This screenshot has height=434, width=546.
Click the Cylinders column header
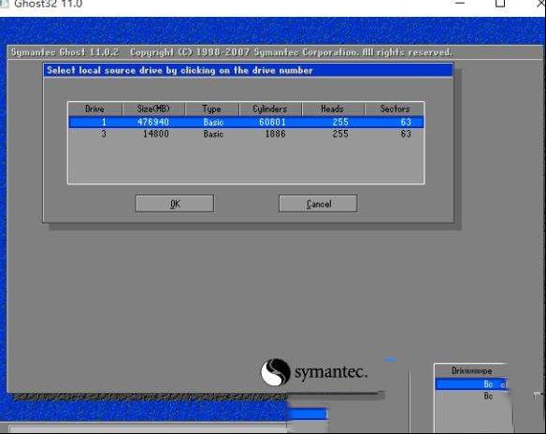(x=270, y=109)
